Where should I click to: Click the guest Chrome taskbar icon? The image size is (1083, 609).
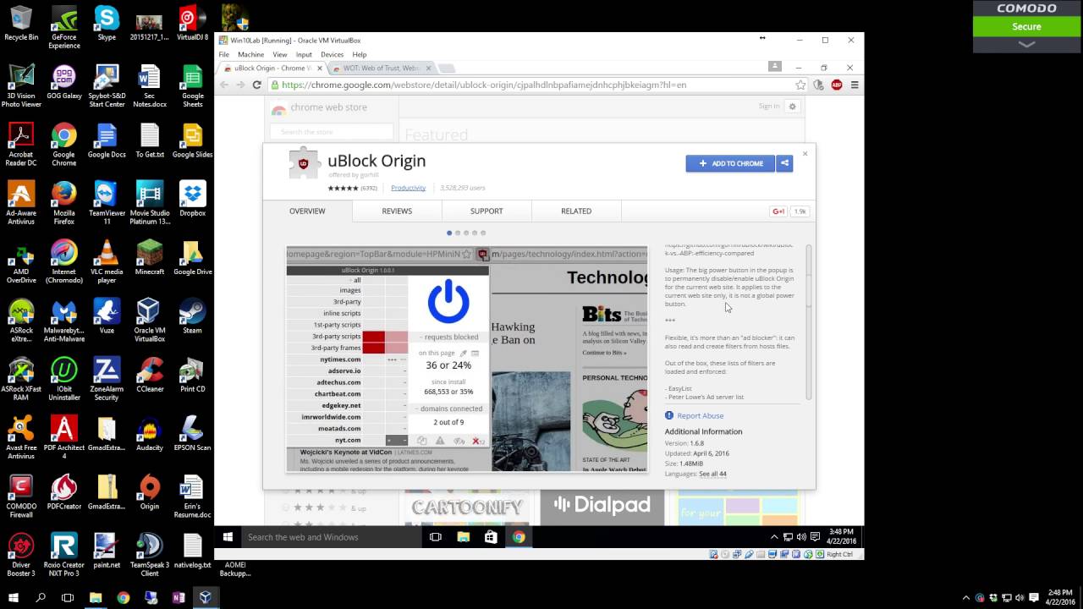[519, 536]
